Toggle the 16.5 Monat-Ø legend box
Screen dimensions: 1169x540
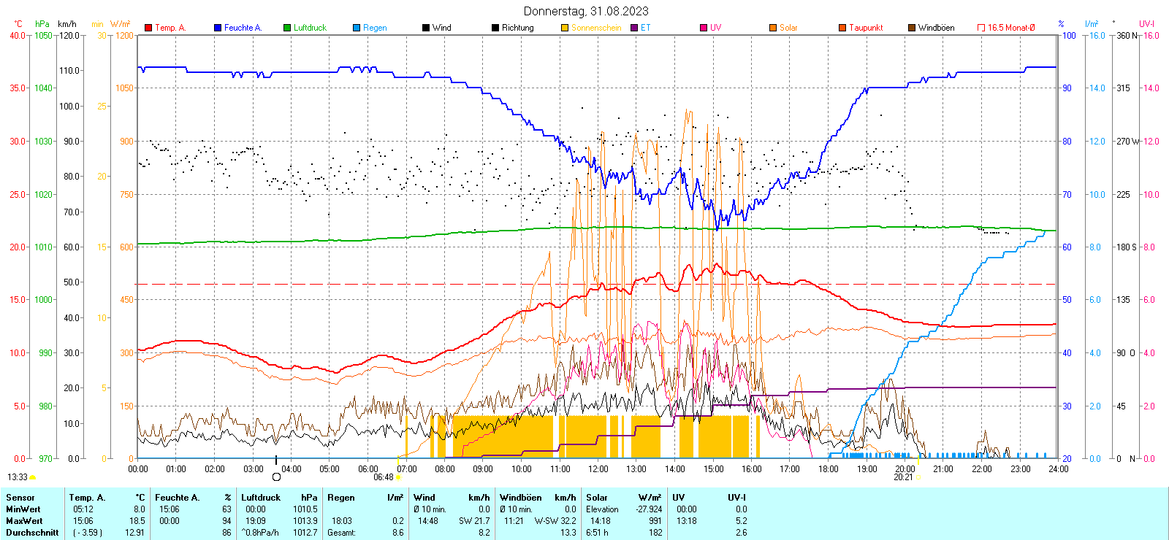tap(981, 28)
